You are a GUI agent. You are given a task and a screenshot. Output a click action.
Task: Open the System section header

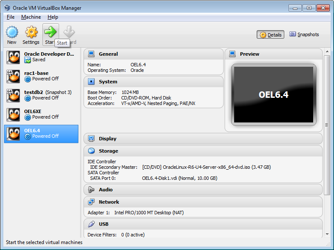click(x=153, y=82)
